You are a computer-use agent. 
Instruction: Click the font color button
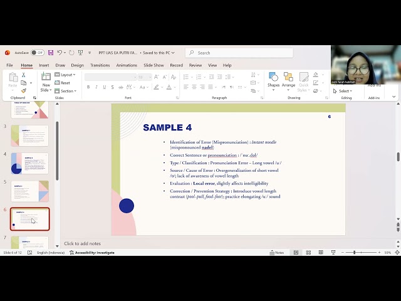[169, 87]
